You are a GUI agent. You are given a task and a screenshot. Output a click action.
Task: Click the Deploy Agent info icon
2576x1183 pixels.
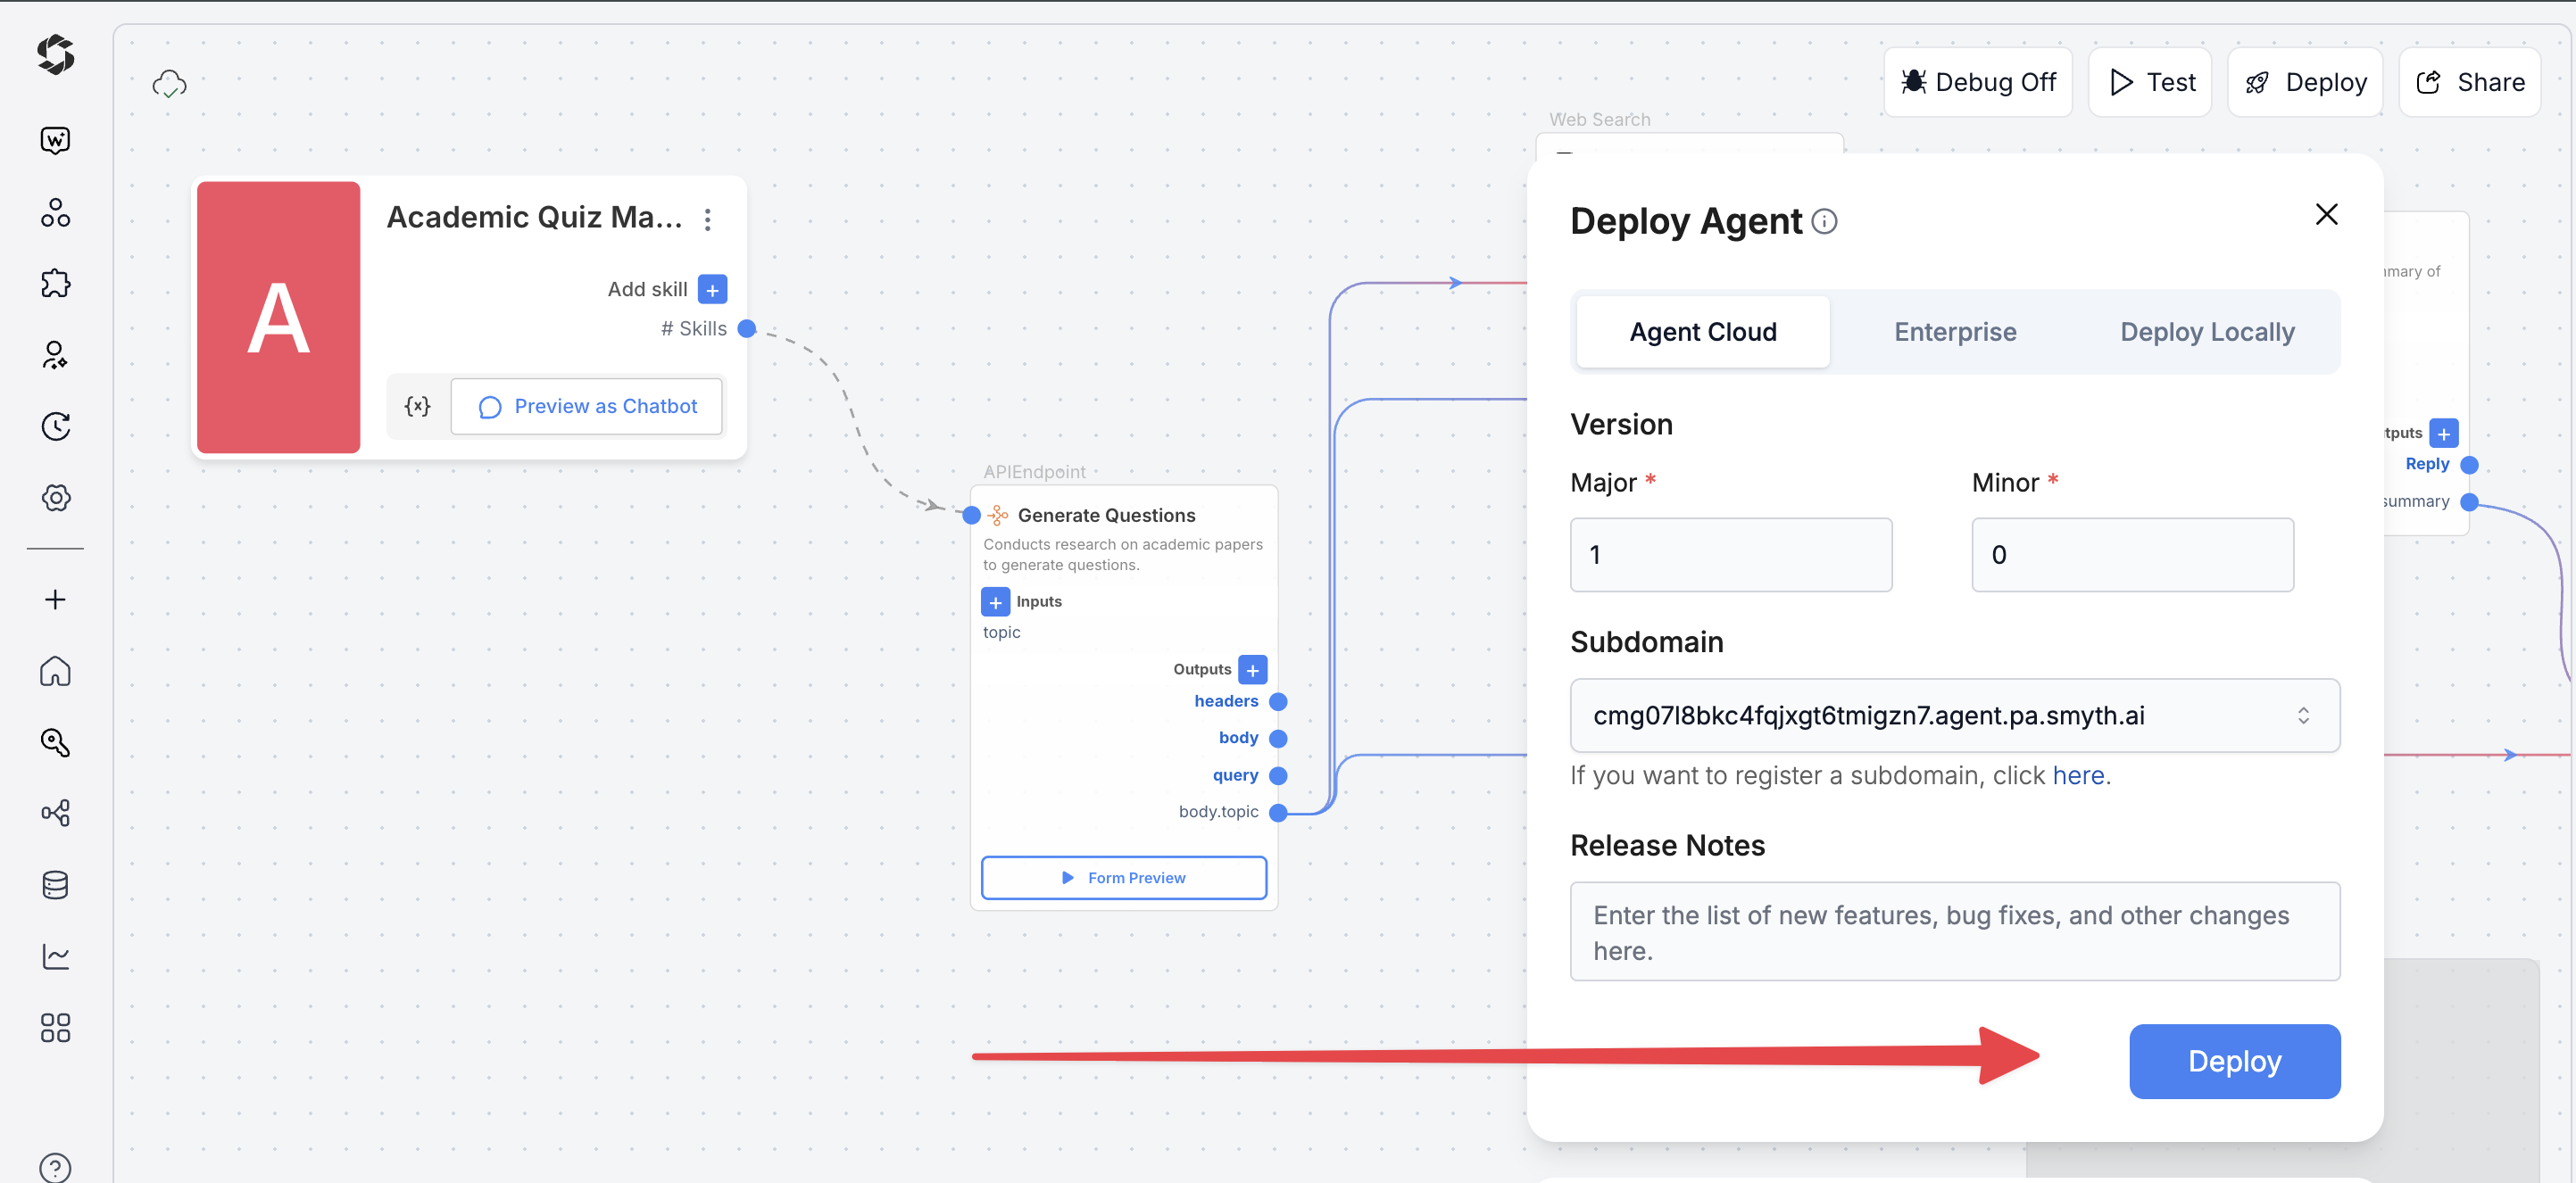point(1825,222)
